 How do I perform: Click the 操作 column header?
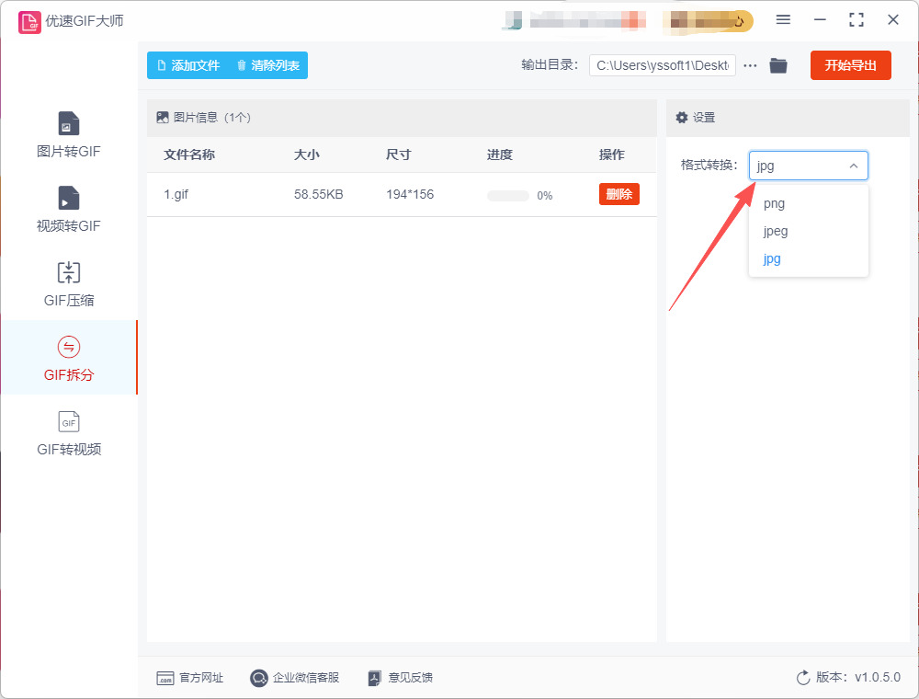tap(611, 155)
